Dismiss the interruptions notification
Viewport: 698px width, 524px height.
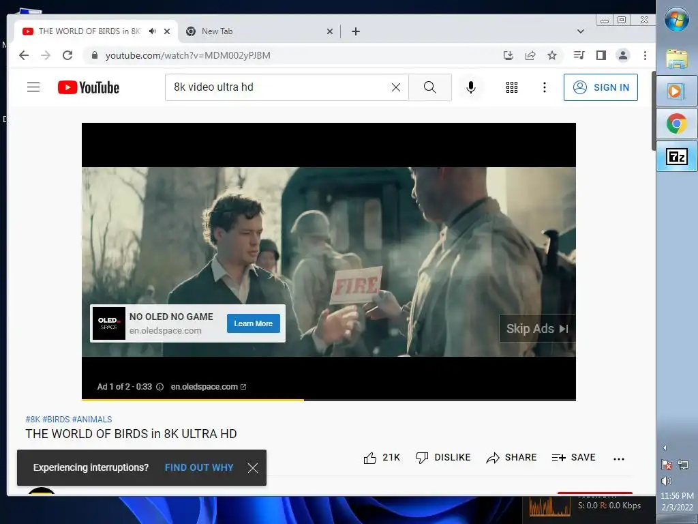tap(253, 468)
